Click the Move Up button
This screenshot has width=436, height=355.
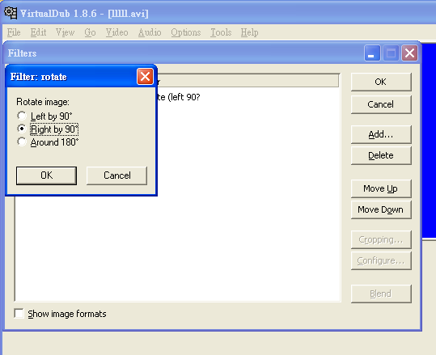(381, 188)
